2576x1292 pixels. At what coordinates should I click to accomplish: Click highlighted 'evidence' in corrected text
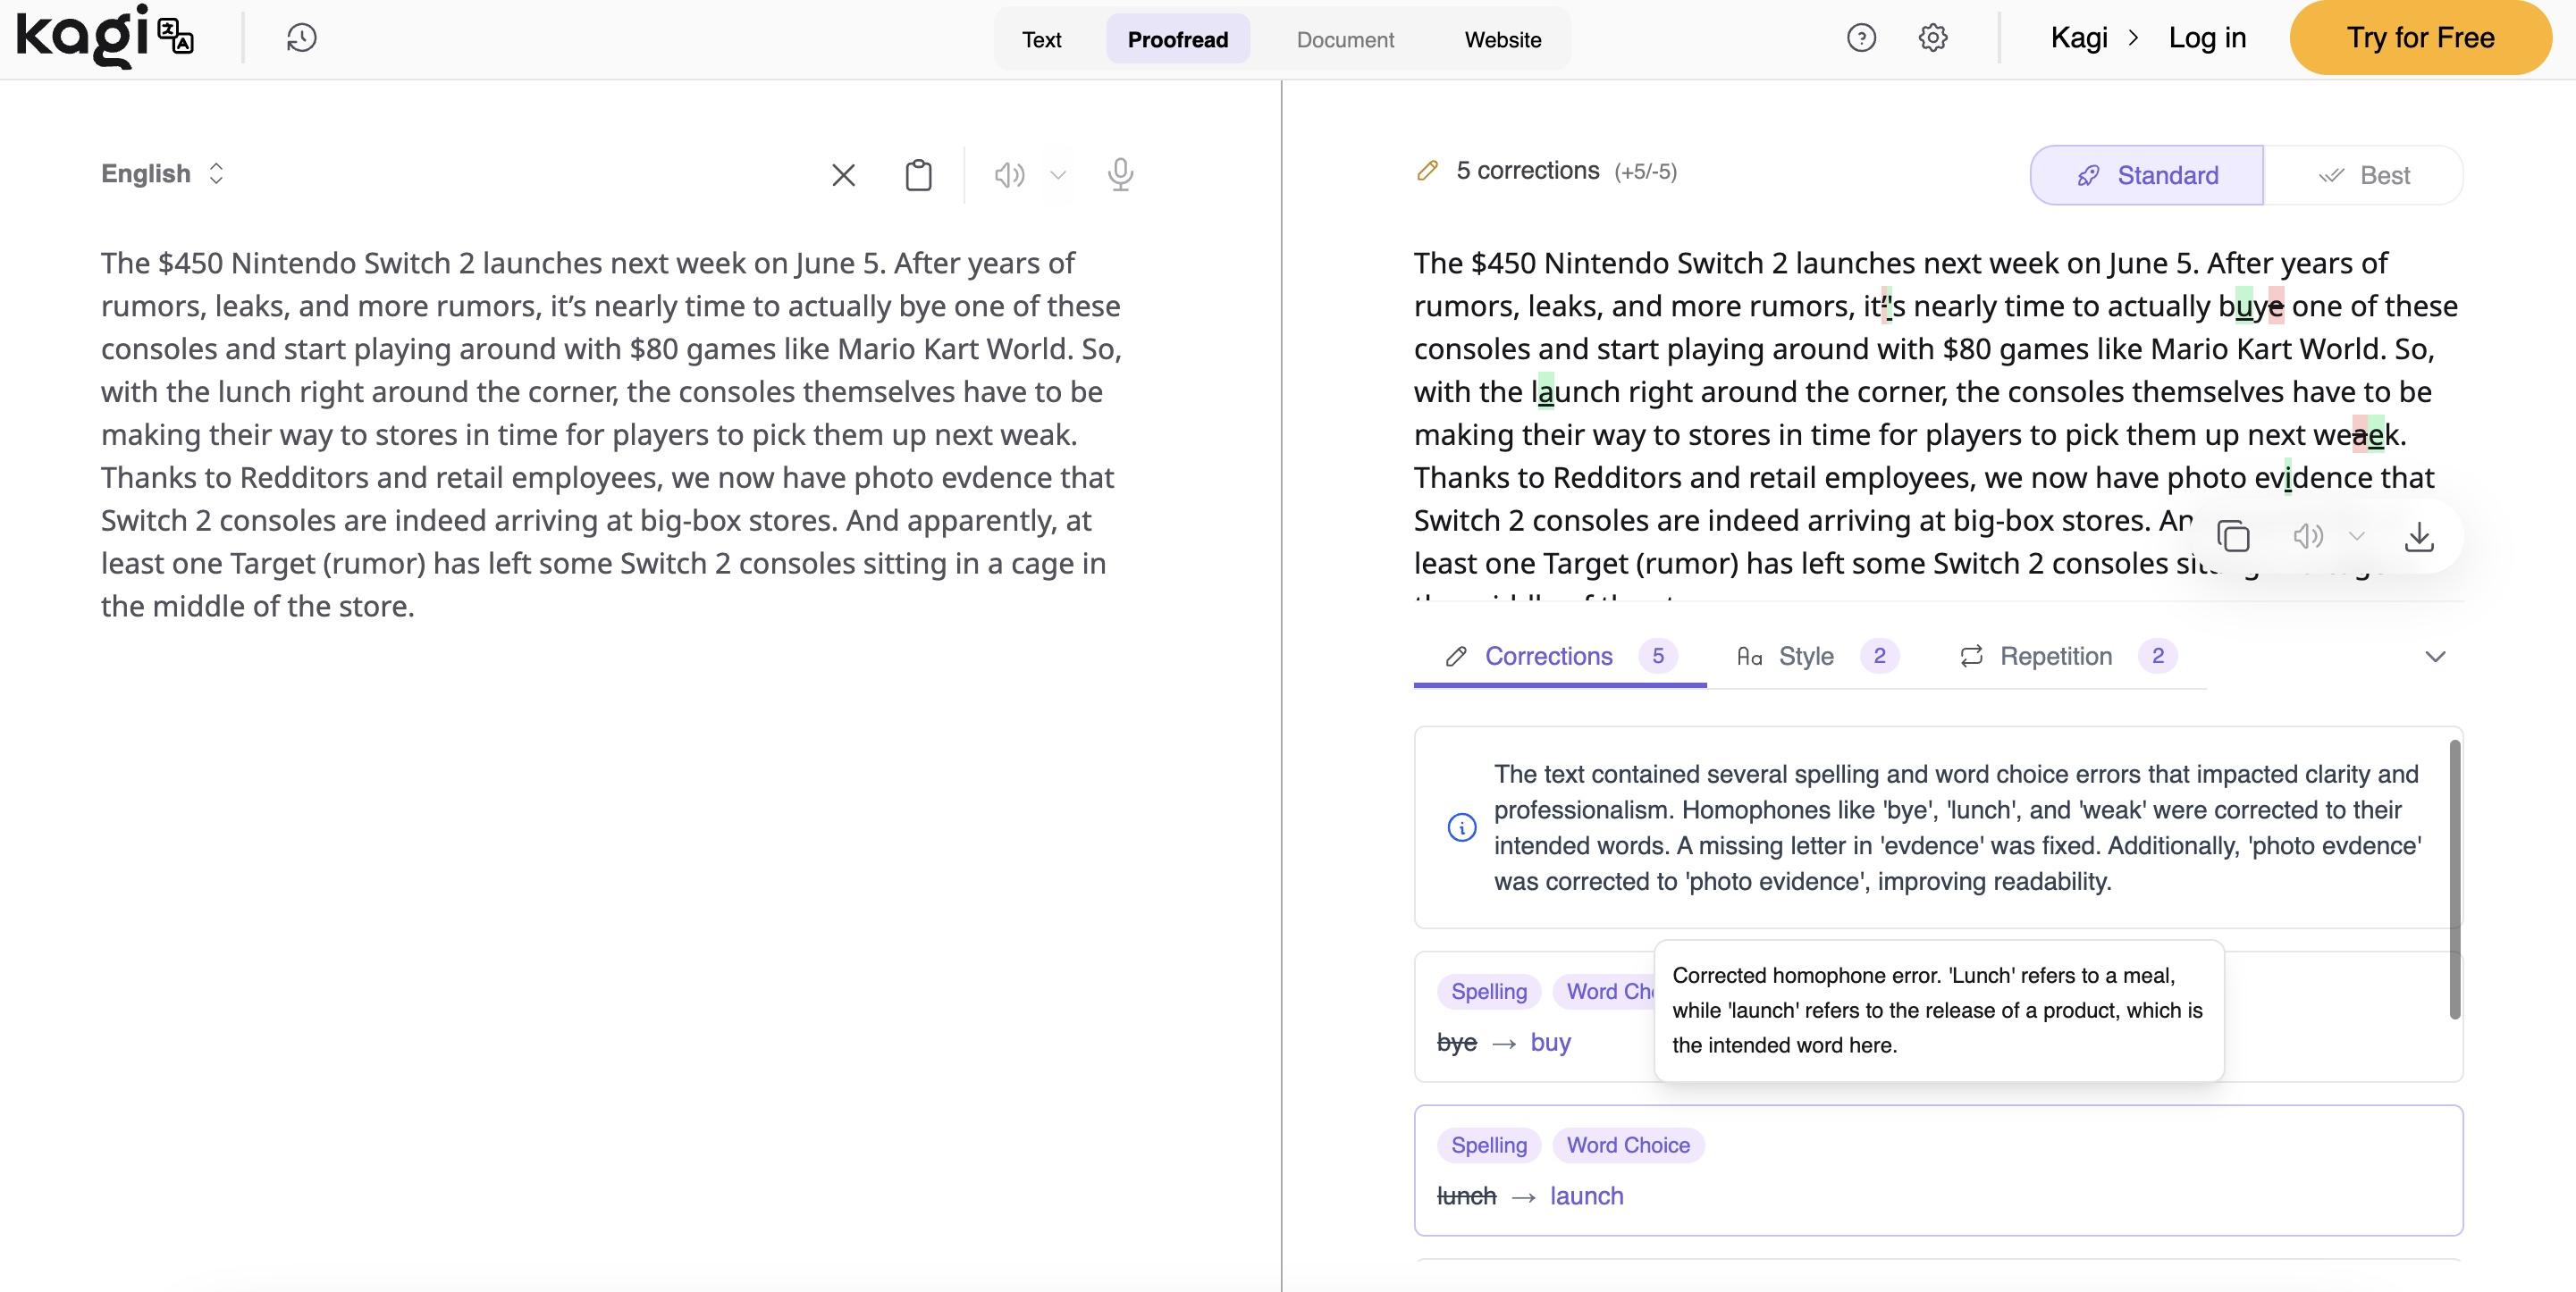[2314, 478]
